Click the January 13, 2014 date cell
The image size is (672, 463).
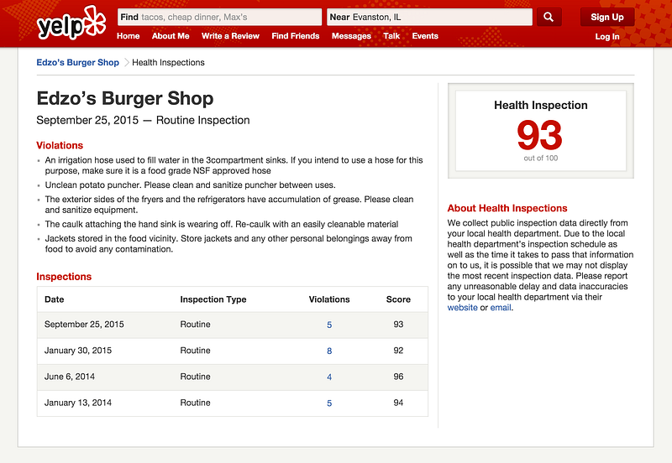78,403
